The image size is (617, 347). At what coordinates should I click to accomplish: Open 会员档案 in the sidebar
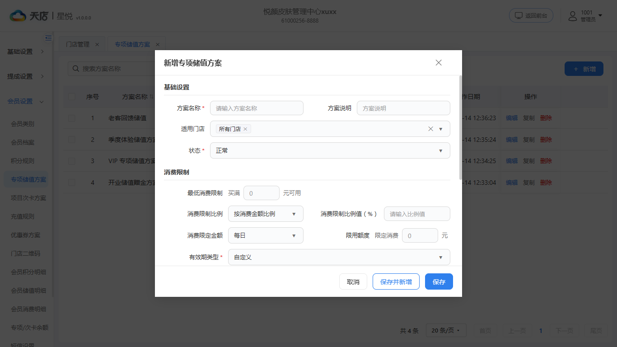(23, 142)
